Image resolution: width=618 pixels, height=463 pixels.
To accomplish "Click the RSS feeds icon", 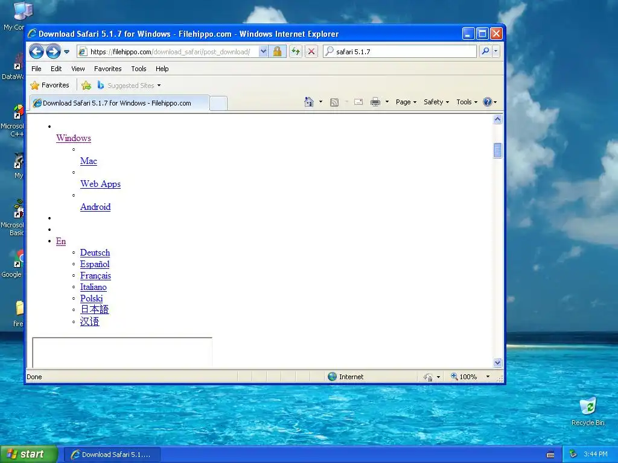I will [x=334, y=102].
